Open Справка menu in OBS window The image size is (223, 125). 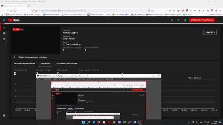[x=109, y=79]
